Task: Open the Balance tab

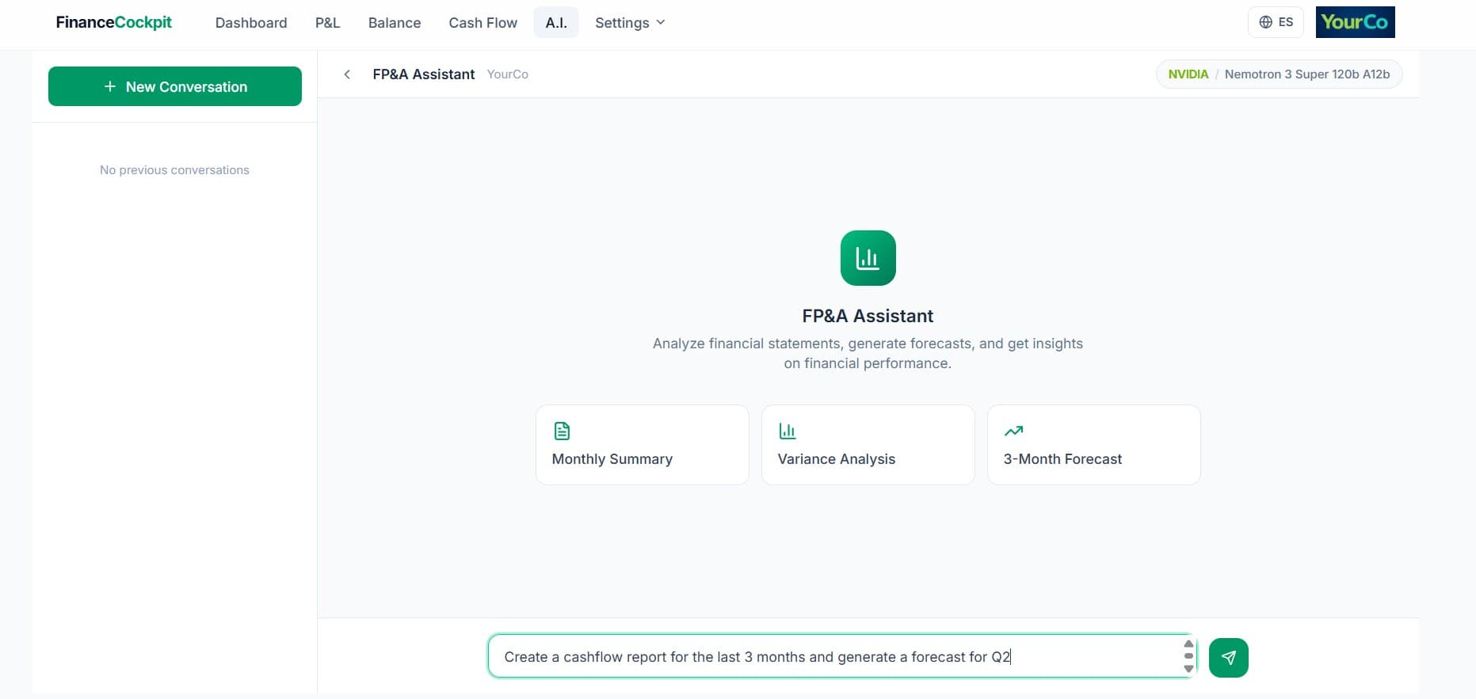Action: pyautogui.click(x=395, y=23)
